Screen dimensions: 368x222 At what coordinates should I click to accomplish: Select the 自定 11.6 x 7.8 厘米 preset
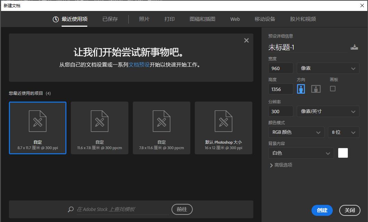99,128
